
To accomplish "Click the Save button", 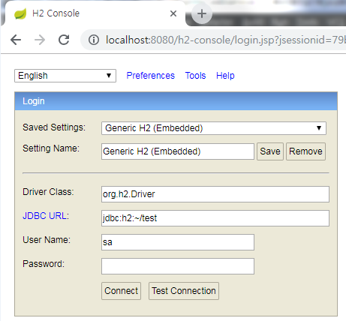I will pos(270,151).
